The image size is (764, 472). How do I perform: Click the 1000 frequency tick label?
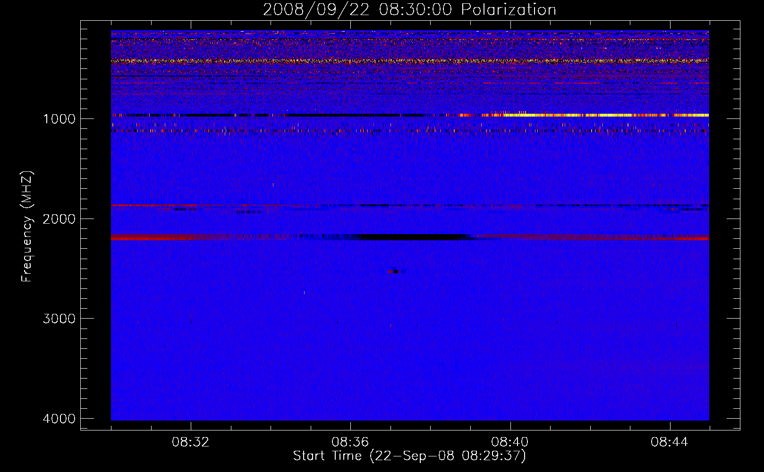(x=59, y=118)
